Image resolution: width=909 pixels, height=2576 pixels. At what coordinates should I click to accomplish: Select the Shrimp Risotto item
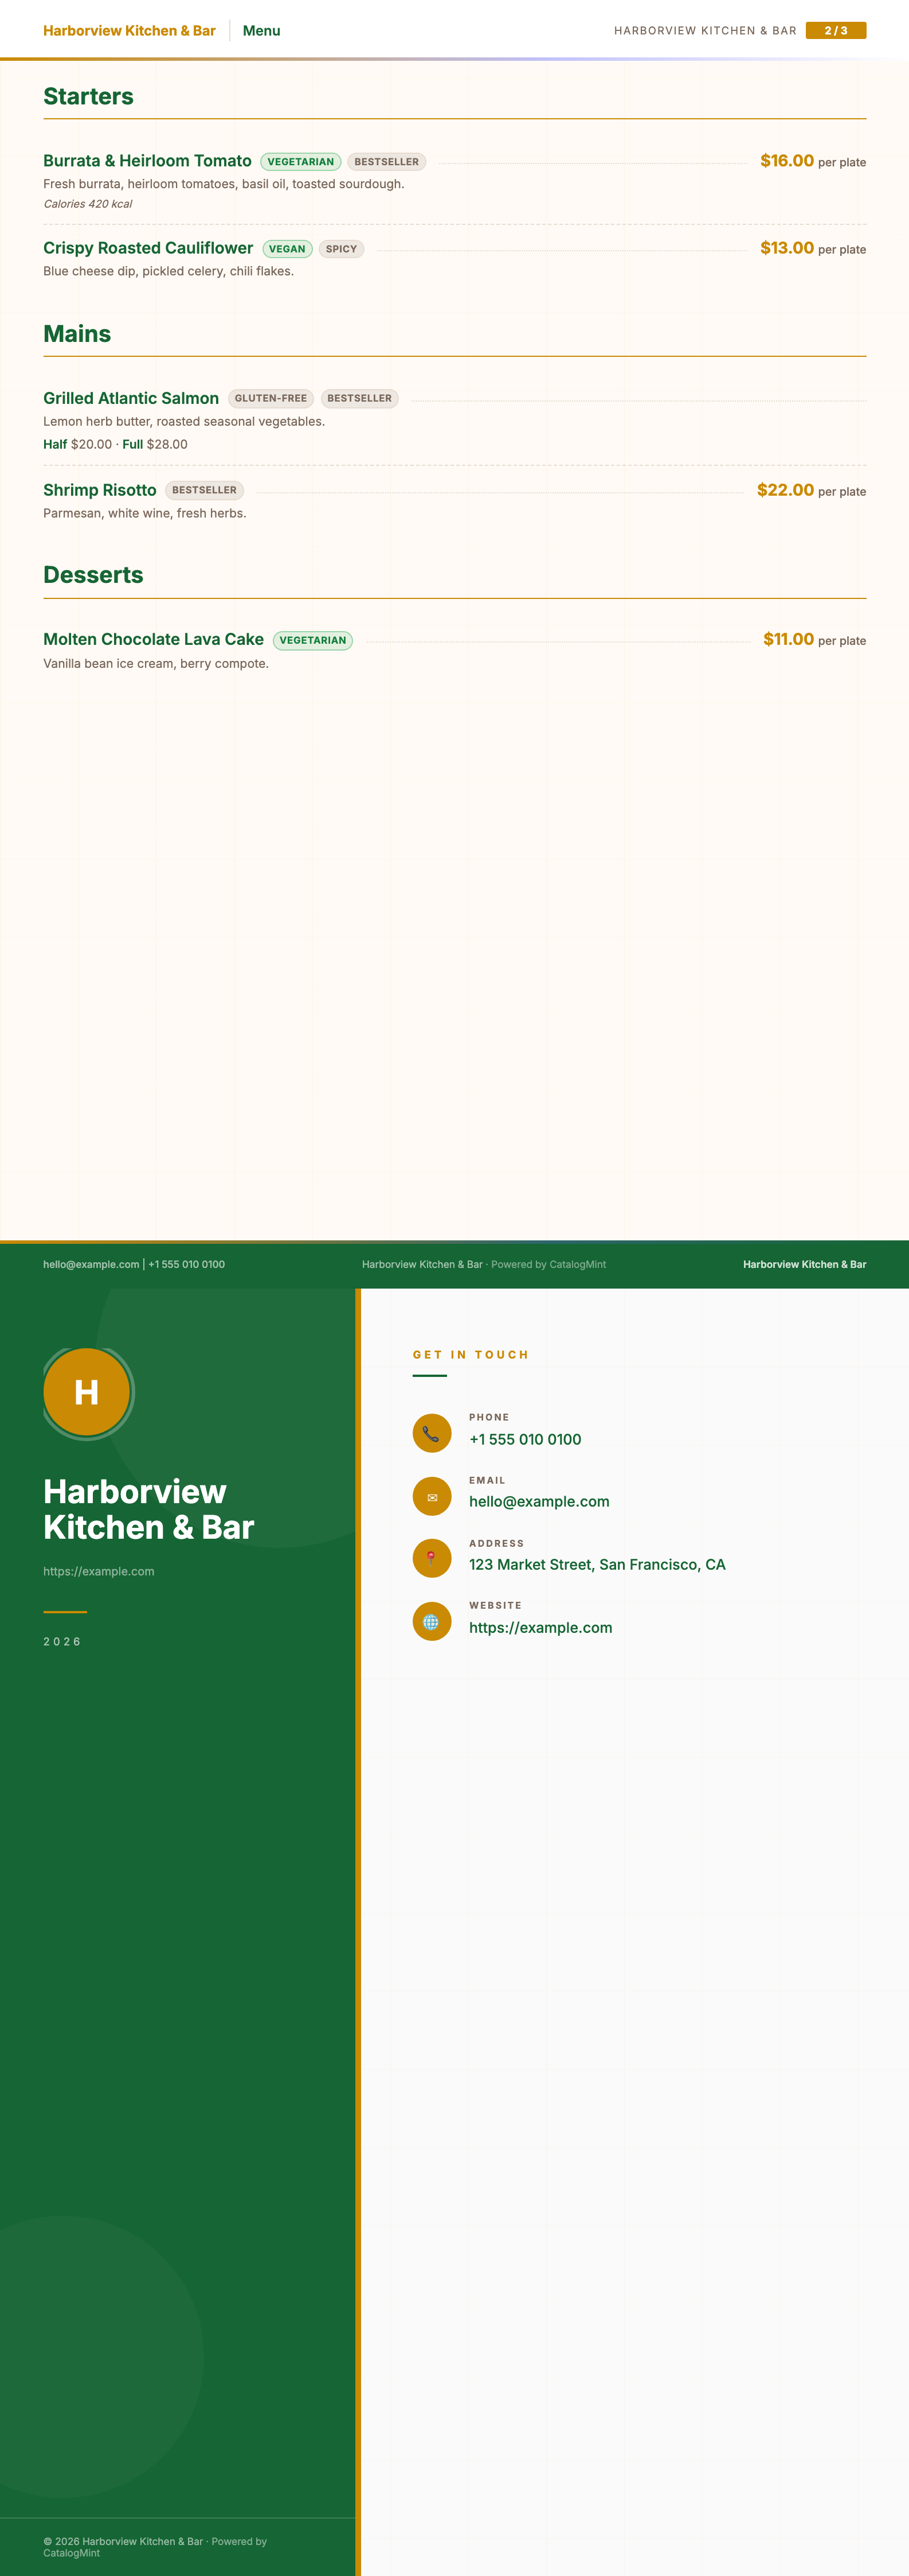pyautogui.click(x=100, y=490)
